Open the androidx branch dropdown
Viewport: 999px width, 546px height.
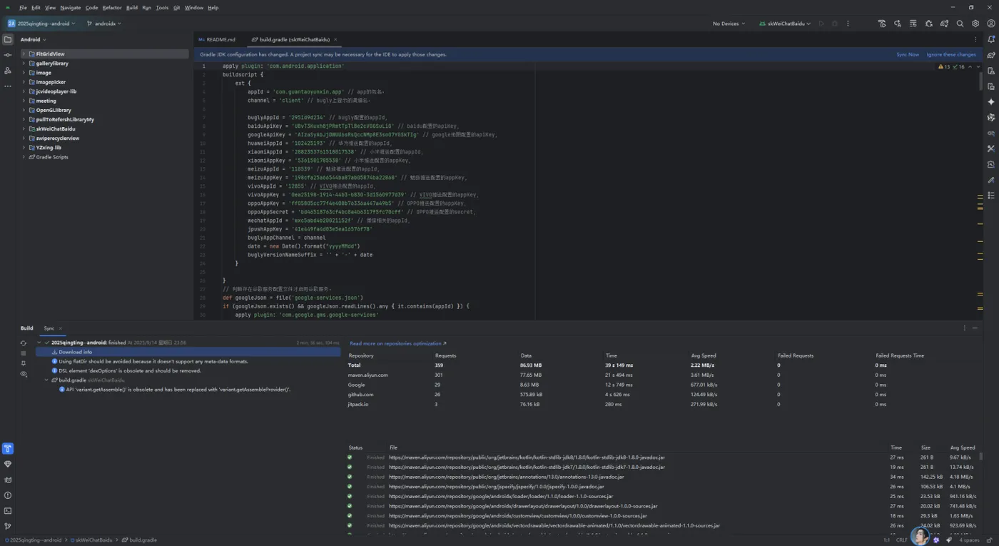[x=104, y=24]
